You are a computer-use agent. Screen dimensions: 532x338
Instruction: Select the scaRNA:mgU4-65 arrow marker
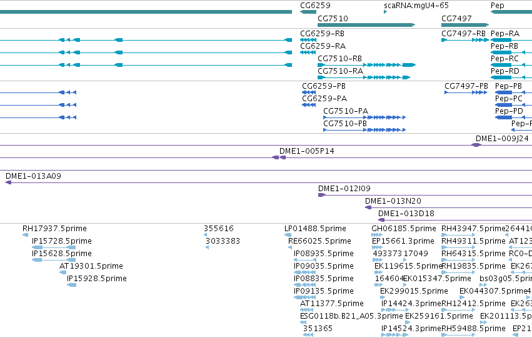tap(386, 12)
